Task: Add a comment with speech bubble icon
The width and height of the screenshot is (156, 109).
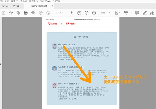Action: [x=137, y=13]
